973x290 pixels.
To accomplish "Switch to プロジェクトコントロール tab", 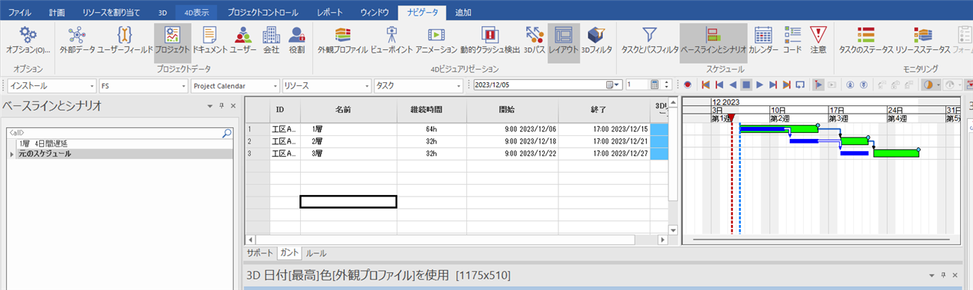I will [262, 13].
